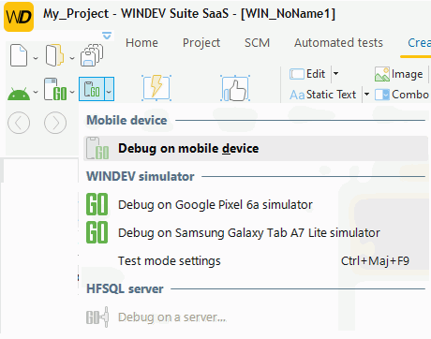Open the GO test dropdown arrow
Viewport: 431px width, 339px height.
[x=72, y=92]
